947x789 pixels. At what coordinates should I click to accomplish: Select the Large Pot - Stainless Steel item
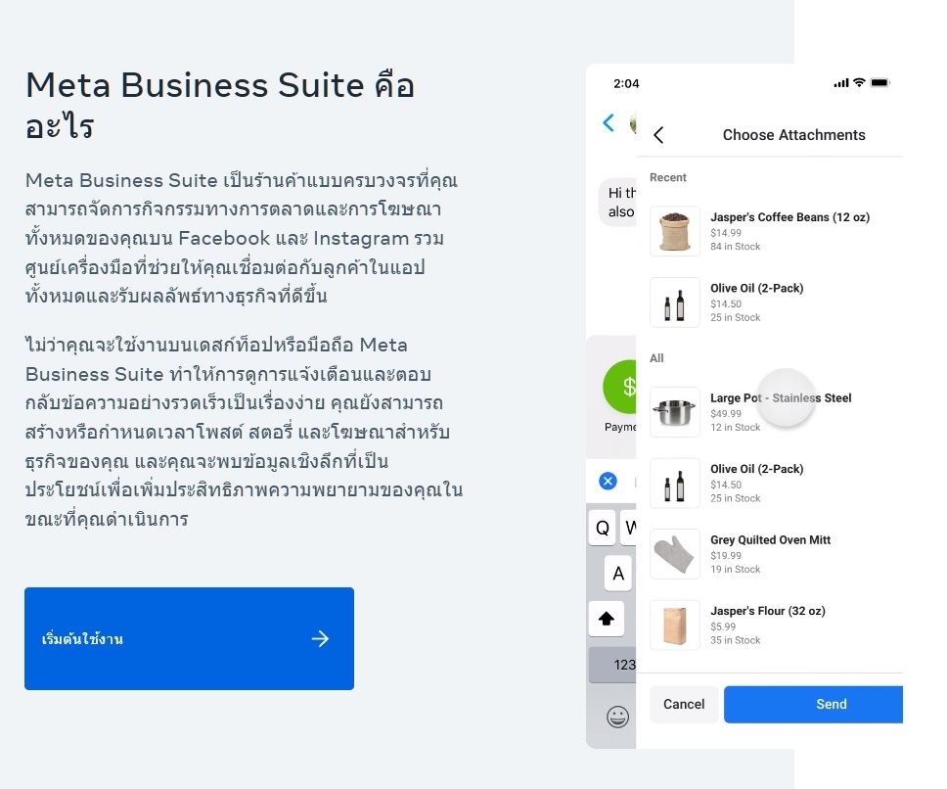[x=780, y=411]
